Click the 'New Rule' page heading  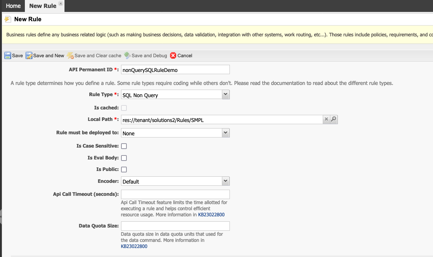pyautogui.click(x=28, y=19)
